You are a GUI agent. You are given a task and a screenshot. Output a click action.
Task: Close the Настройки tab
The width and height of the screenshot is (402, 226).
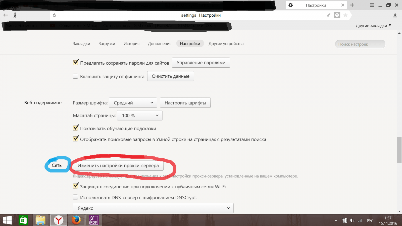tap(343, 5)
